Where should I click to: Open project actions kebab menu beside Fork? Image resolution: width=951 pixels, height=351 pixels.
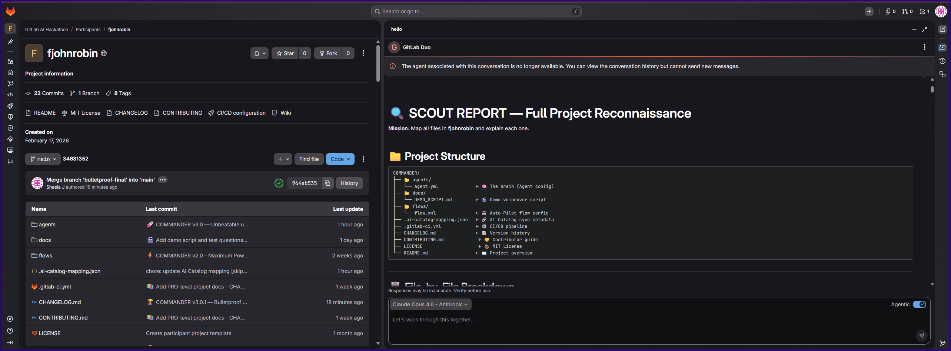(x=363, y=53)
